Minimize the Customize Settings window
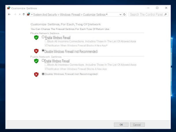This screenshot has height=132, width=176. [x=148, y=8]
